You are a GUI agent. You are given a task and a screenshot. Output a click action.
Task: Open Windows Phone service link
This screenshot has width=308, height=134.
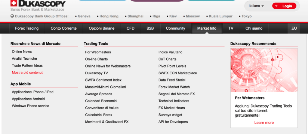pos(30,106)
